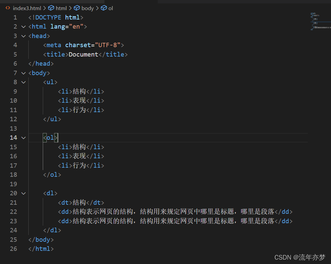Click the 表现 list item on line 16
The height and width of the screenshot is (264, 331).
click(x=81, y=156)
